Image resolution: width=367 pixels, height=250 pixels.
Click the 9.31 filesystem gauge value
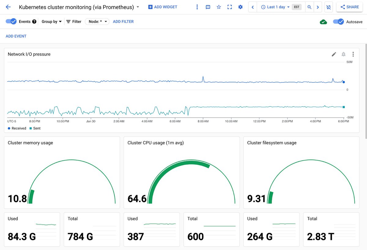point(257,199)
